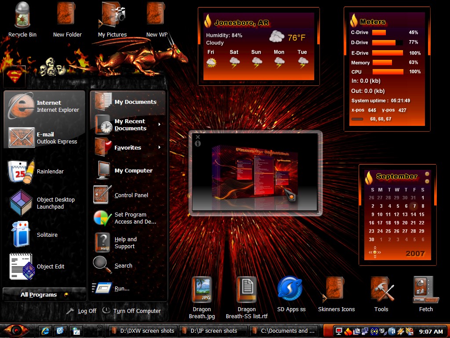
Task: Select September 7 on the calendar
Action: pyautogui.click(x=414, y=206)
